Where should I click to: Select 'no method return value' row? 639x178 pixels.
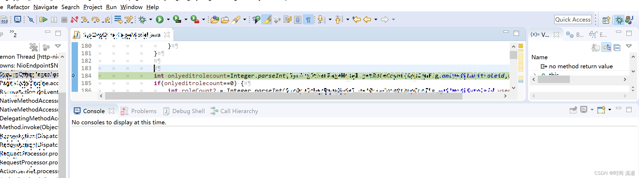pos(579,66)
